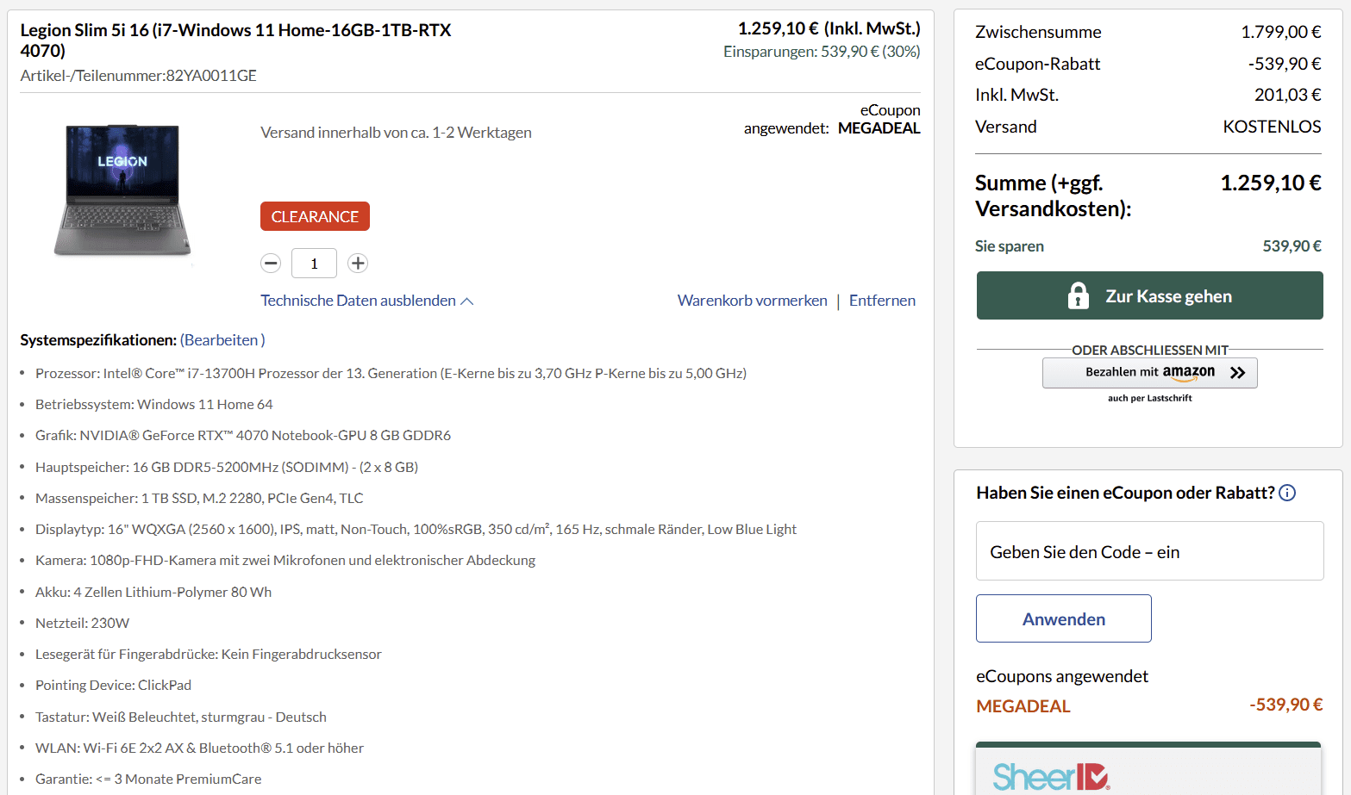Remove item with Entfernen link
This screenshot has width=1351, height=795.
pos(882,301)
